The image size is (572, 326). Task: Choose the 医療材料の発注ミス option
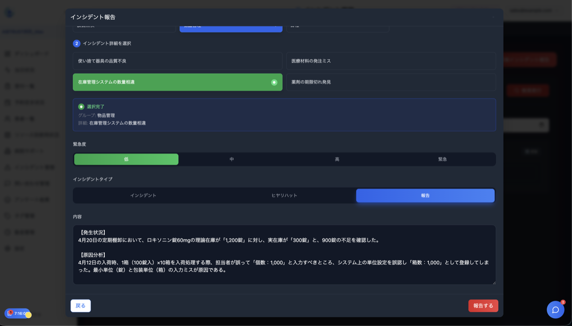tap(391, 60)
